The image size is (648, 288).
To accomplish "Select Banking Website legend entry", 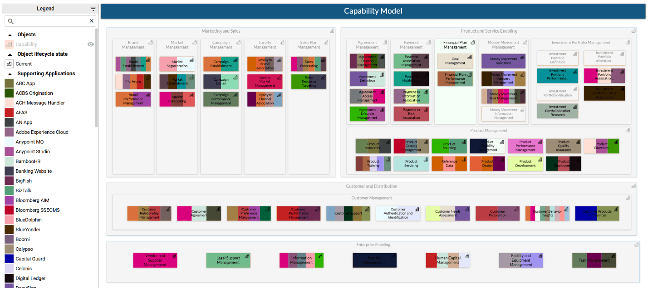I will coord(34,171).
